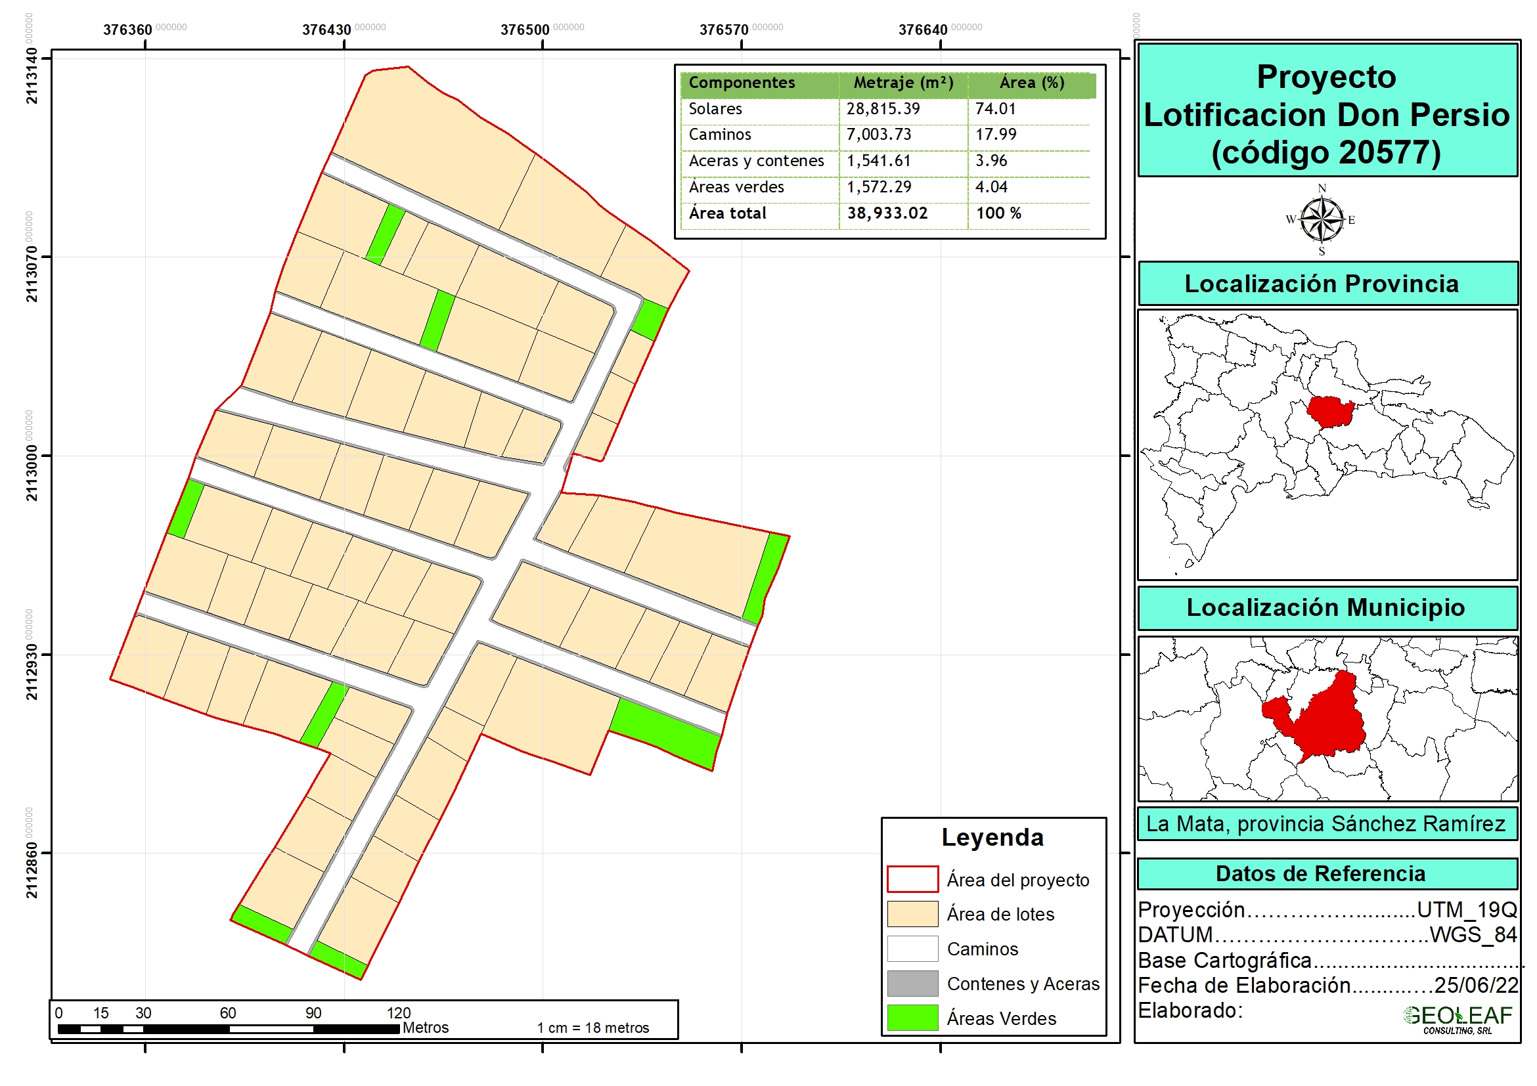
Task: Click the beige Área de lotes swatch
Action: click(912, 914)
